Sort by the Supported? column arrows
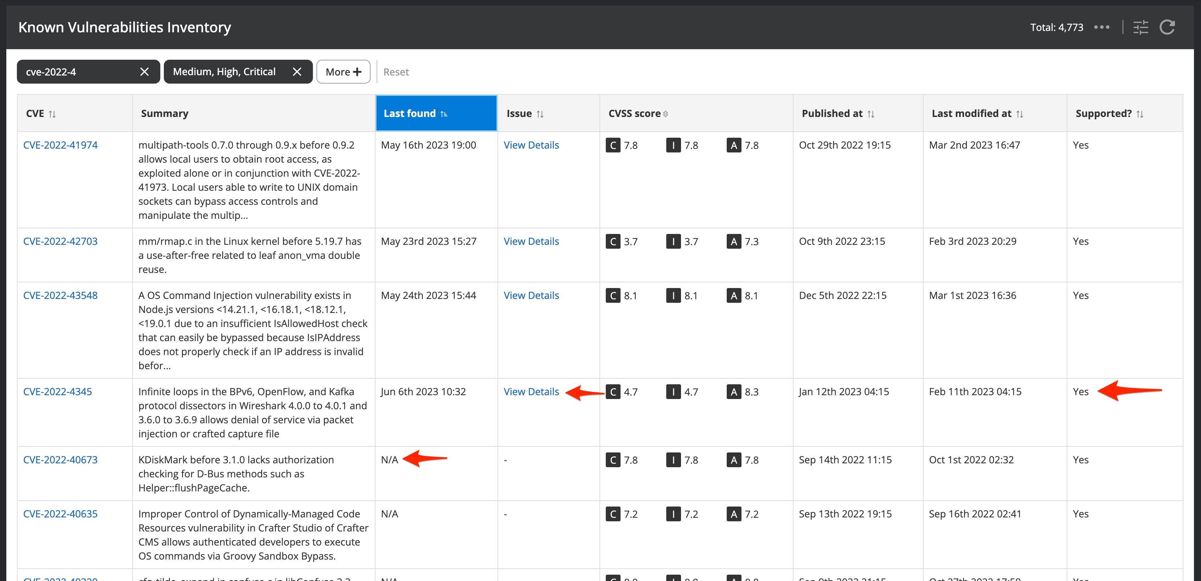Image resolution: width=1201 pixels, height=581 pixels. pos(1139,114)
